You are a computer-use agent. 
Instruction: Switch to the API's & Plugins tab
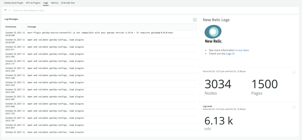tap(33, 3)
